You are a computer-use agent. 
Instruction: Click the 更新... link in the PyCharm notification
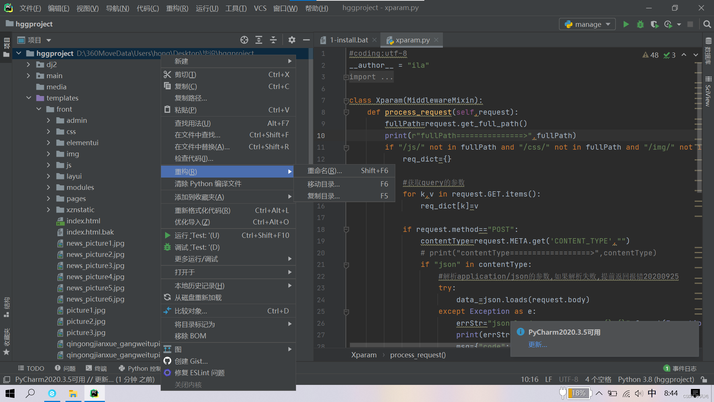(537, 345)
